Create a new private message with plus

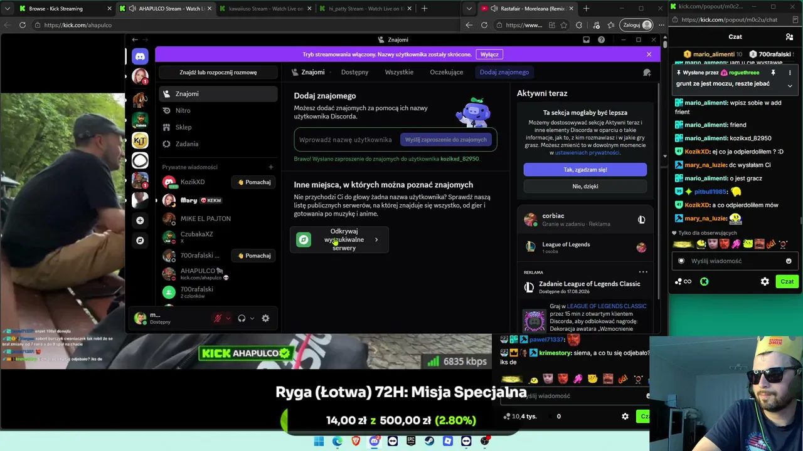271,167
